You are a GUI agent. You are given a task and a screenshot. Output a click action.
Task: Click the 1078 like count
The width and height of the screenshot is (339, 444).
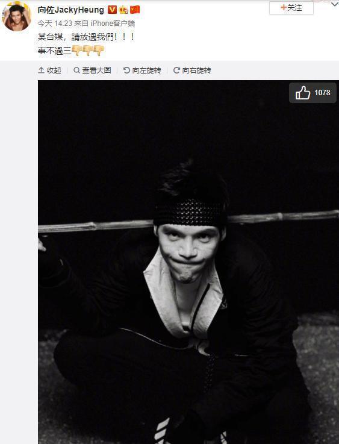pos(322,93)
